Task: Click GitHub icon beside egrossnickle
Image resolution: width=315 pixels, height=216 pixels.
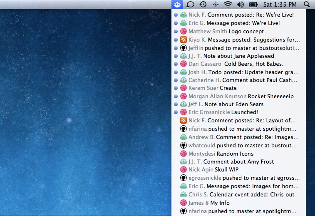Action: [x=183, y=178]
